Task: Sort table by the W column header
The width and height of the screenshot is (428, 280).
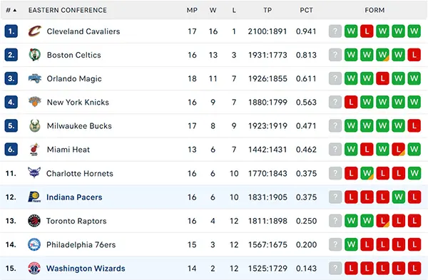Action: [213, 11]
